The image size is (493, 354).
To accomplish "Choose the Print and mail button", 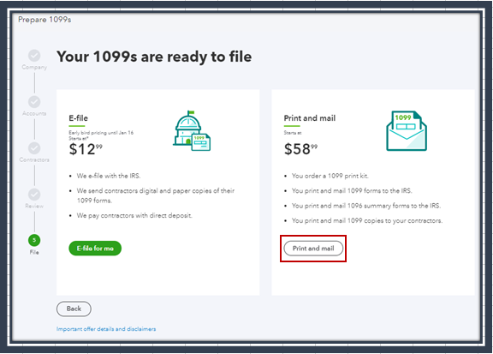I will coord(313,249).
